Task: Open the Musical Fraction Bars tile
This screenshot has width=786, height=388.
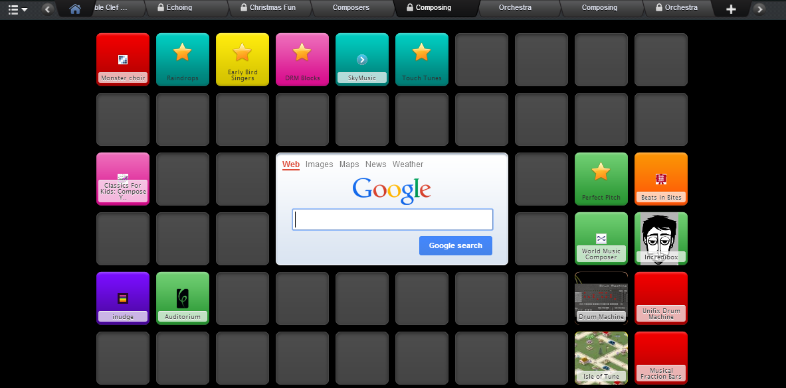Action: pos(661,358)
